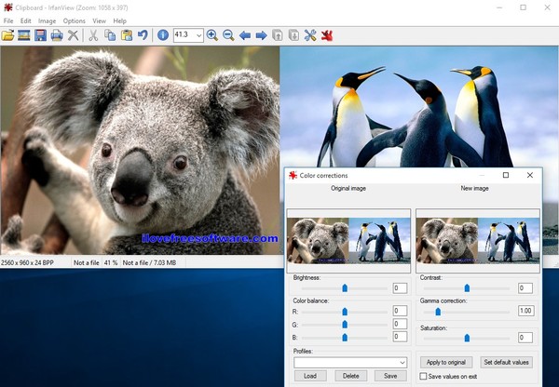Click the Save floppy disk icon

[40, 35]
